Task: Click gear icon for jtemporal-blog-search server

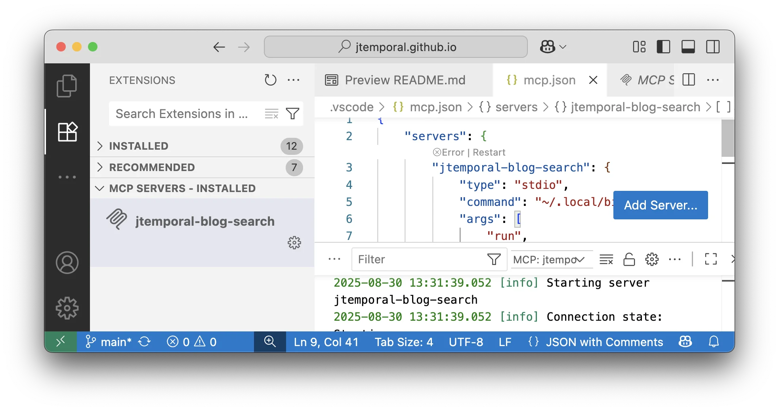Action: [294, 242]
